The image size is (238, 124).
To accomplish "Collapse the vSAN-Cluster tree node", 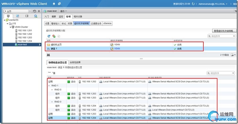I will [x=10, y=27].
